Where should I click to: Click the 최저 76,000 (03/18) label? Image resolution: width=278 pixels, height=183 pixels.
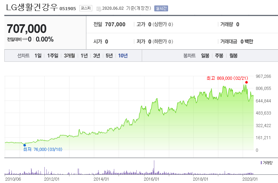[43, 149]
